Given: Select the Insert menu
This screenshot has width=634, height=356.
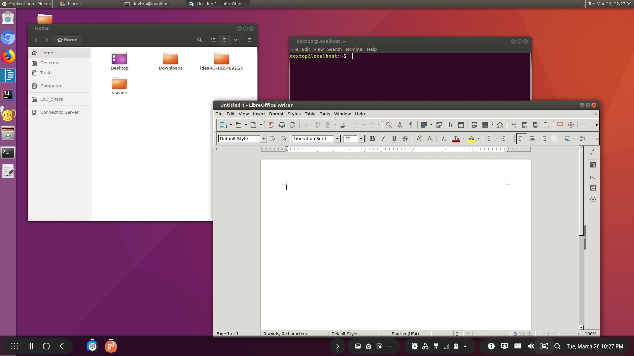Looking at the screenshot, I should point(259,114).
